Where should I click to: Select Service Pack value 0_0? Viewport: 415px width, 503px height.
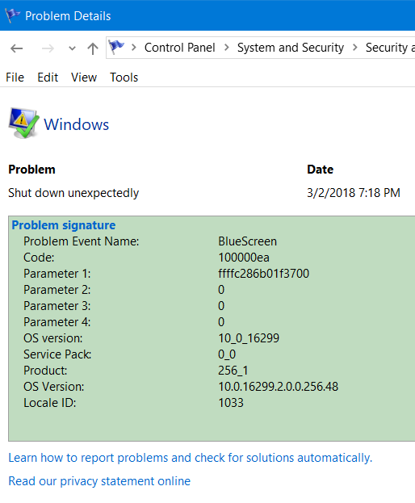[x=227, y=354]
